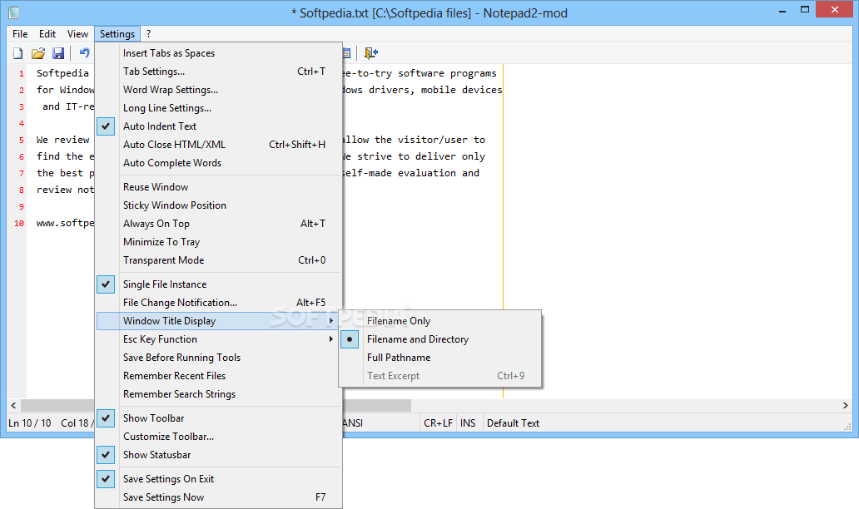The width and height of the screenshot is (859, 509).
Task: Close the Notepad2-mod window
Action: (834, 9)
